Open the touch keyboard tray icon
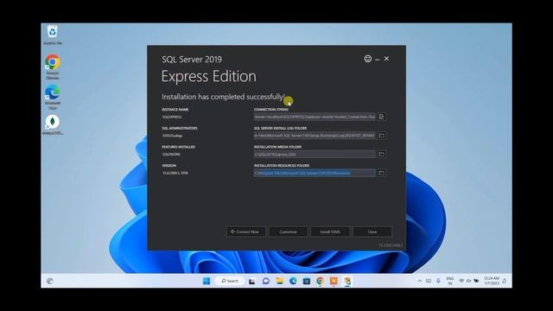Viewport: 553px width, 311px height. (x=429, y=281)
